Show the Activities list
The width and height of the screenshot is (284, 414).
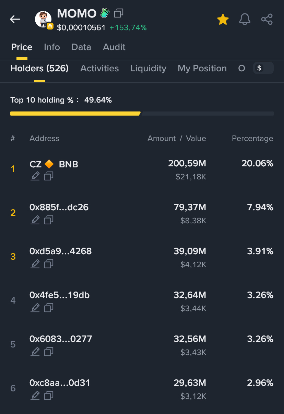99,68
